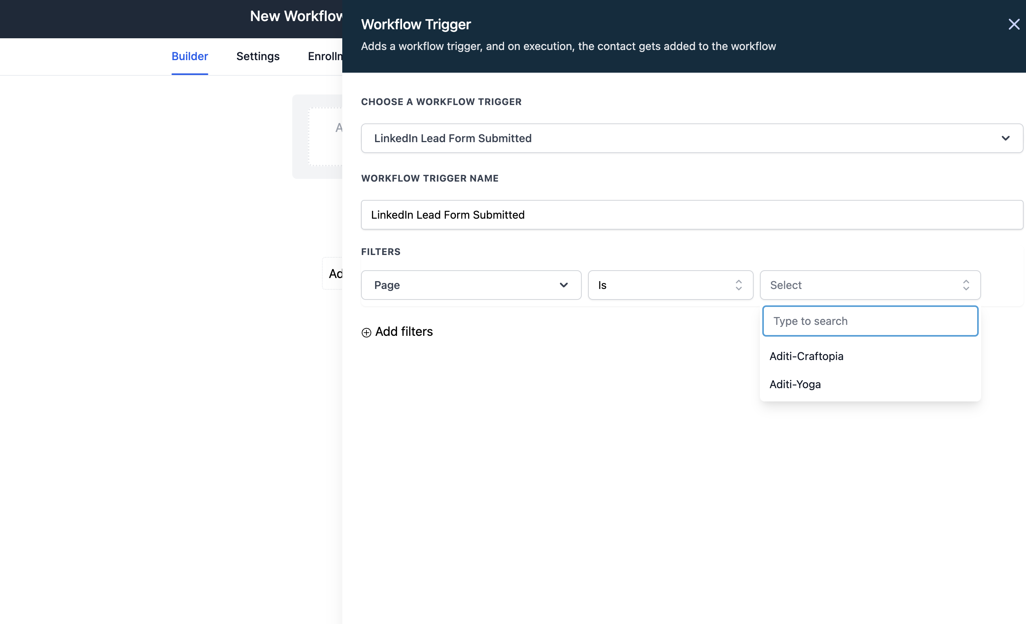
Task: Choose the Aditi-Craftopia option
Action: [870, 357]
